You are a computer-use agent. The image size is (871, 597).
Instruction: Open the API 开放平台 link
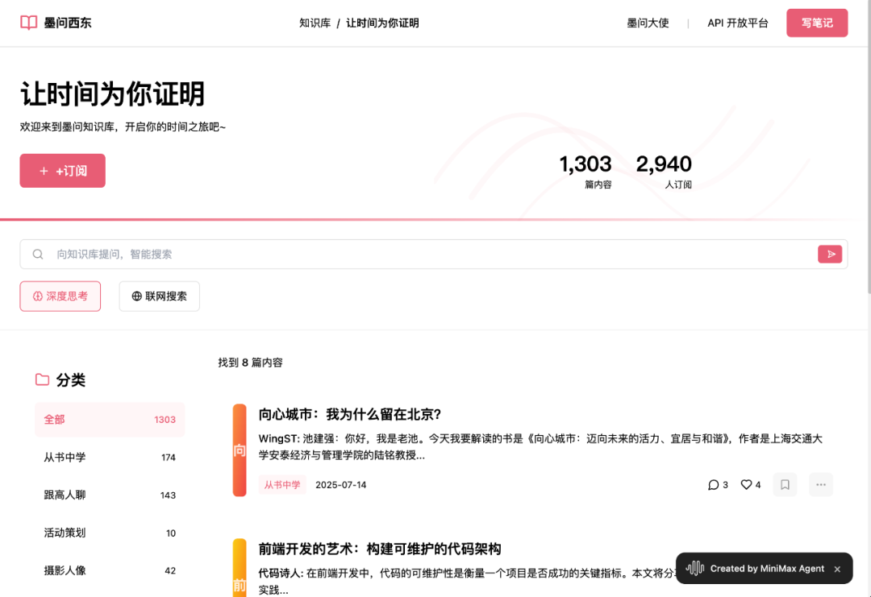coord(738,23)
